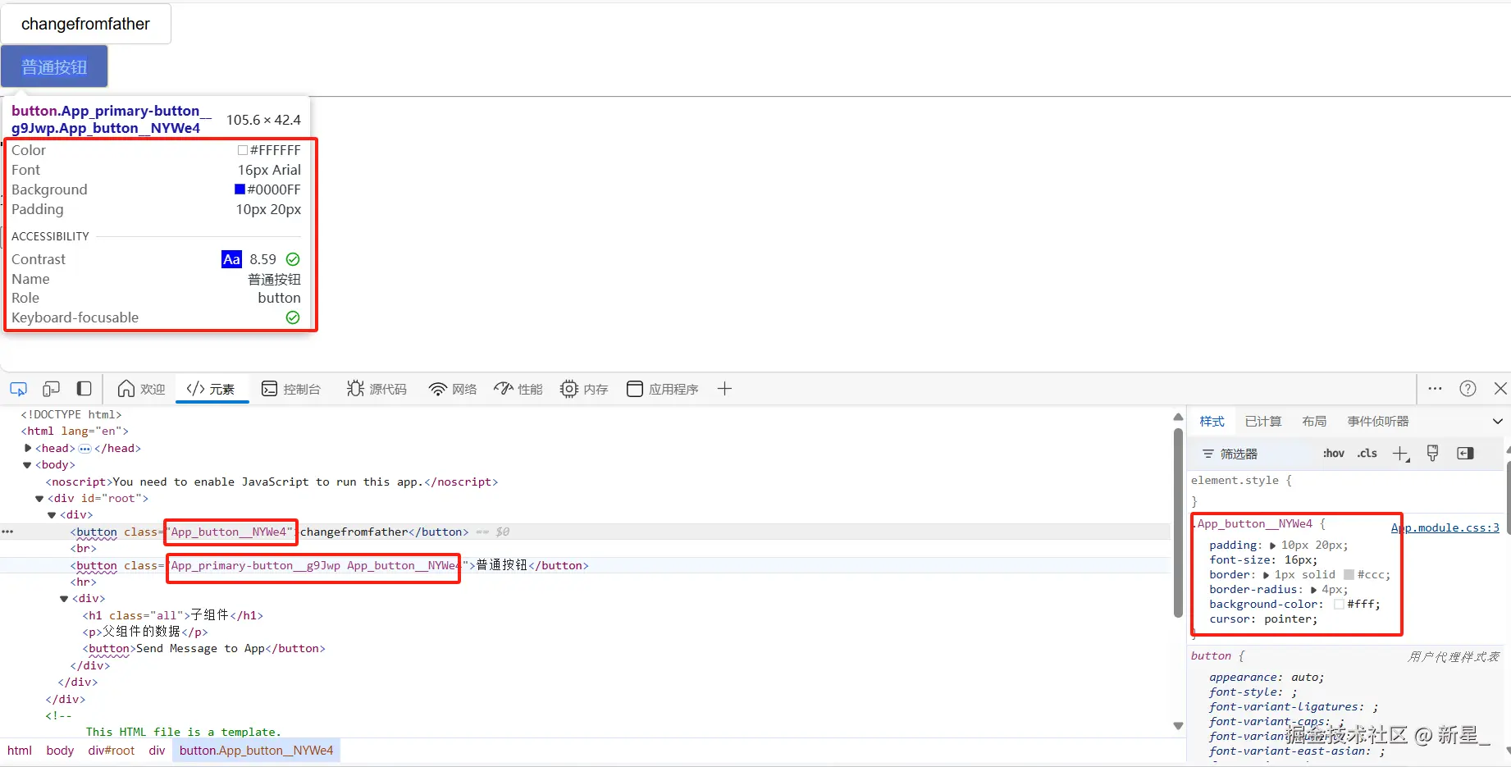
Task: Open the #ccc border color swatch
Action: pos(1349,575)
